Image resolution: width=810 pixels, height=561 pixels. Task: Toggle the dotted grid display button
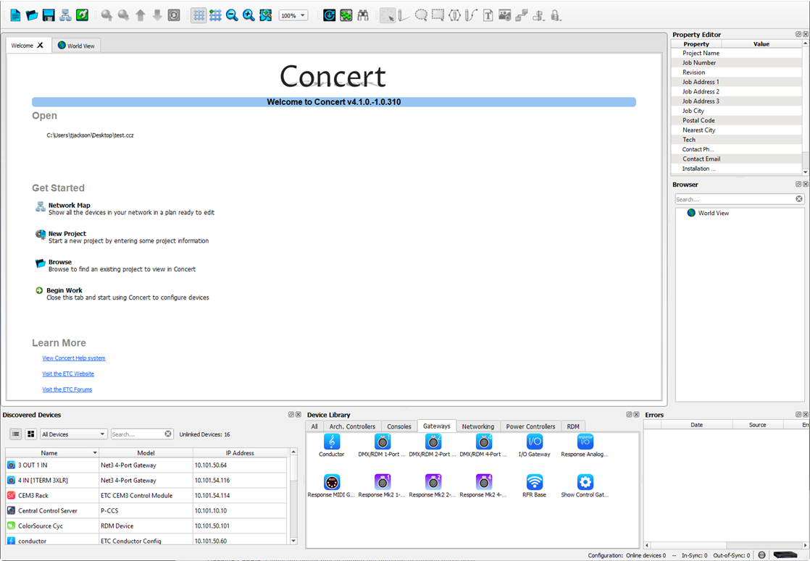coord(199,15)
